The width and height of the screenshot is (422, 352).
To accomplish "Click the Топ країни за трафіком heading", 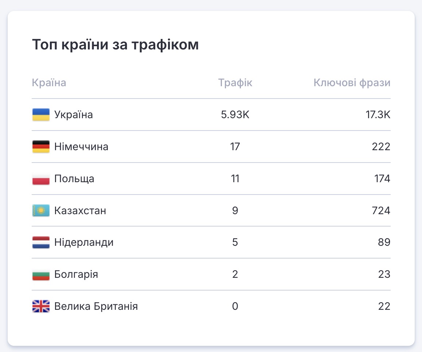I will click(x=116, y=45).
